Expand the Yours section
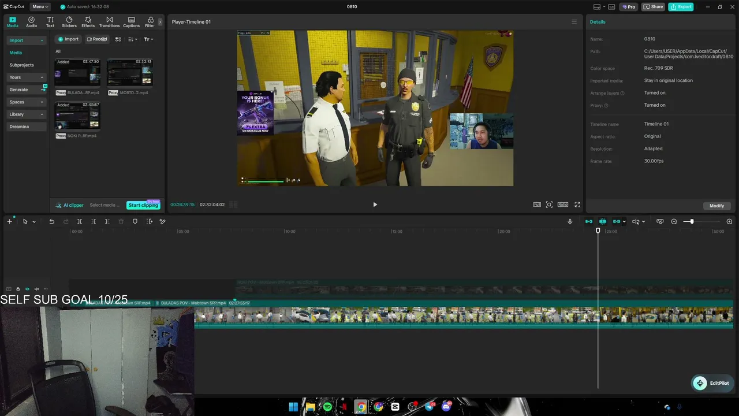The width and height of the screenshot is (739, 416). 26,77
